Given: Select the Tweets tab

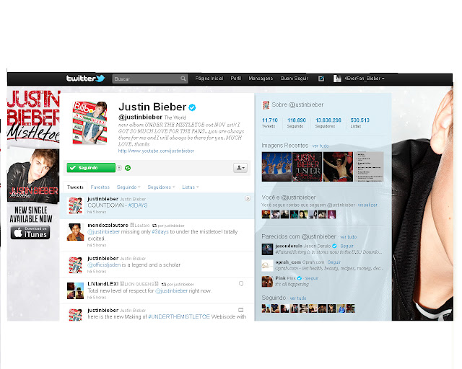Looking at the screenshot, I should click(x=75, y=187).
